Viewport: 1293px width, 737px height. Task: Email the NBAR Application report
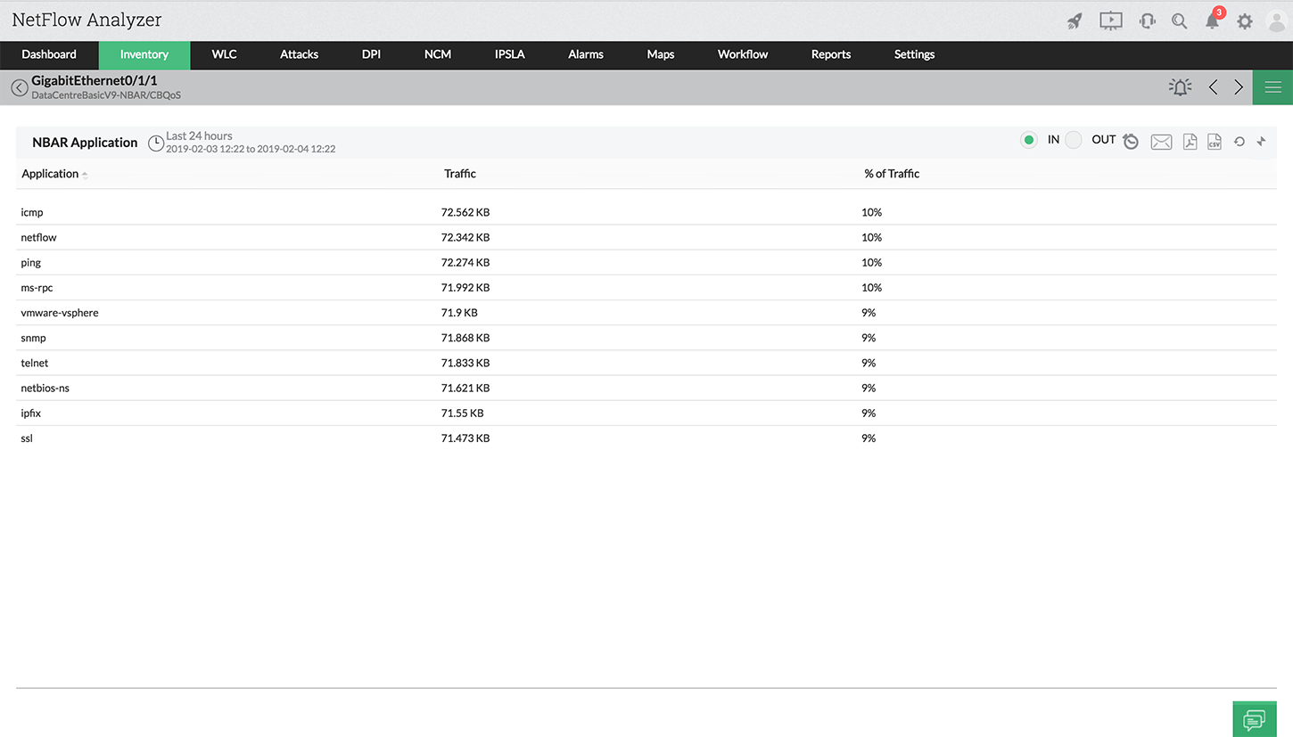point(1161,141)
